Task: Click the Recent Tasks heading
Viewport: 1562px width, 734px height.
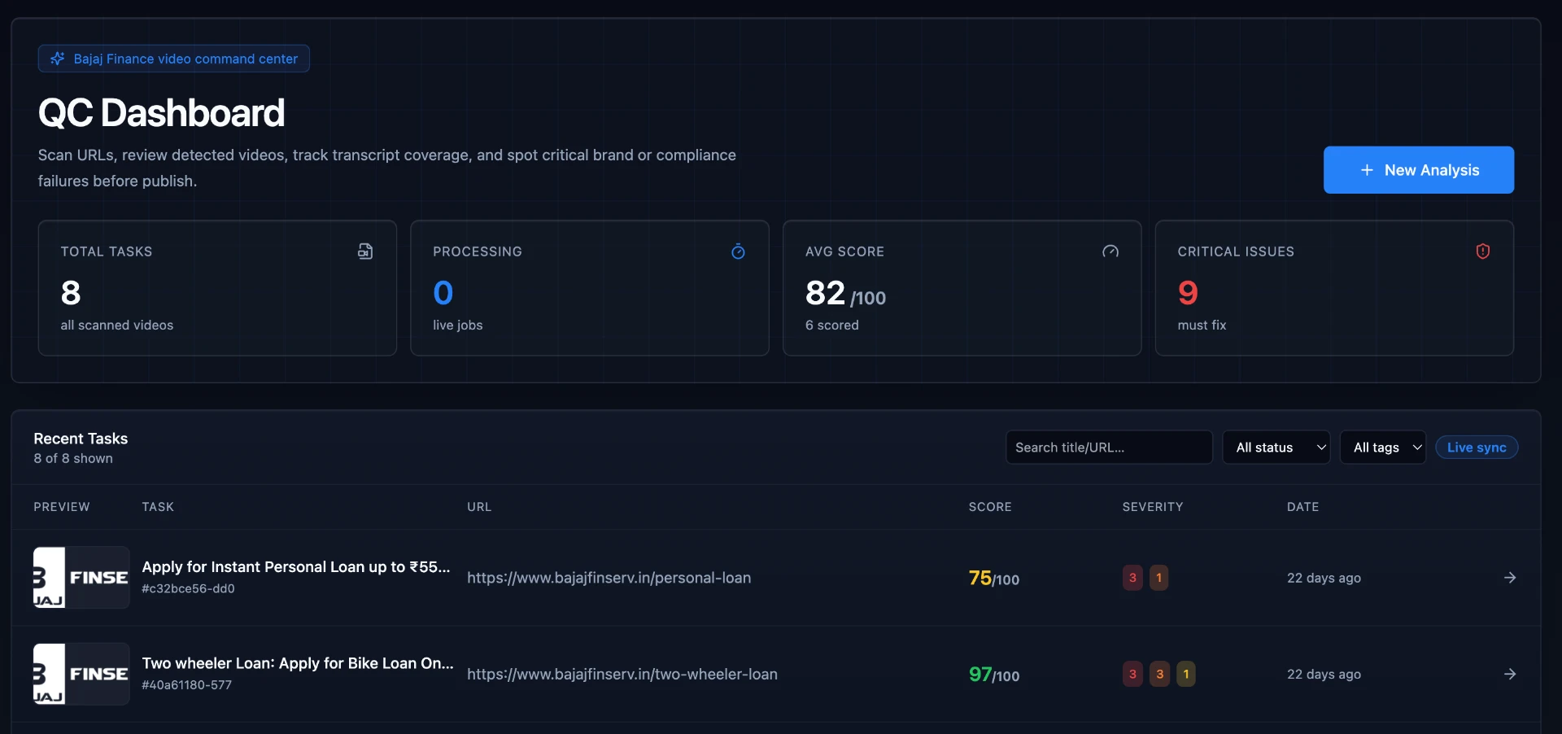Action: pyautogui.click(x=81, y=439)
